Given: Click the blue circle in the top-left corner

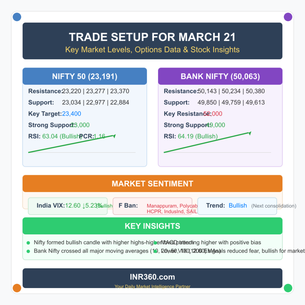Looking at the screenshot, I should point(17,17).
